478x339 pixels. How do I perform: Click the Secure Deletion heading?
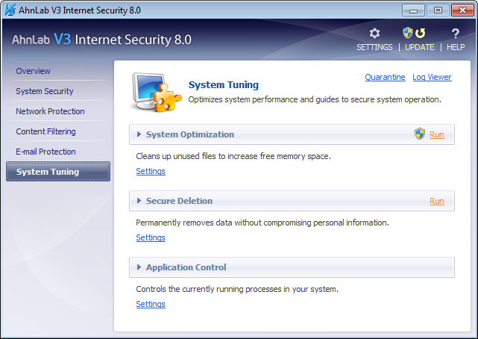[x=179, y=201]
